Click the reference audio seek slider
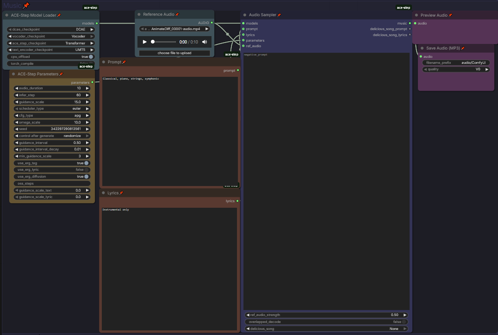This screenshot has height=335, width=498. pos(164,42)
